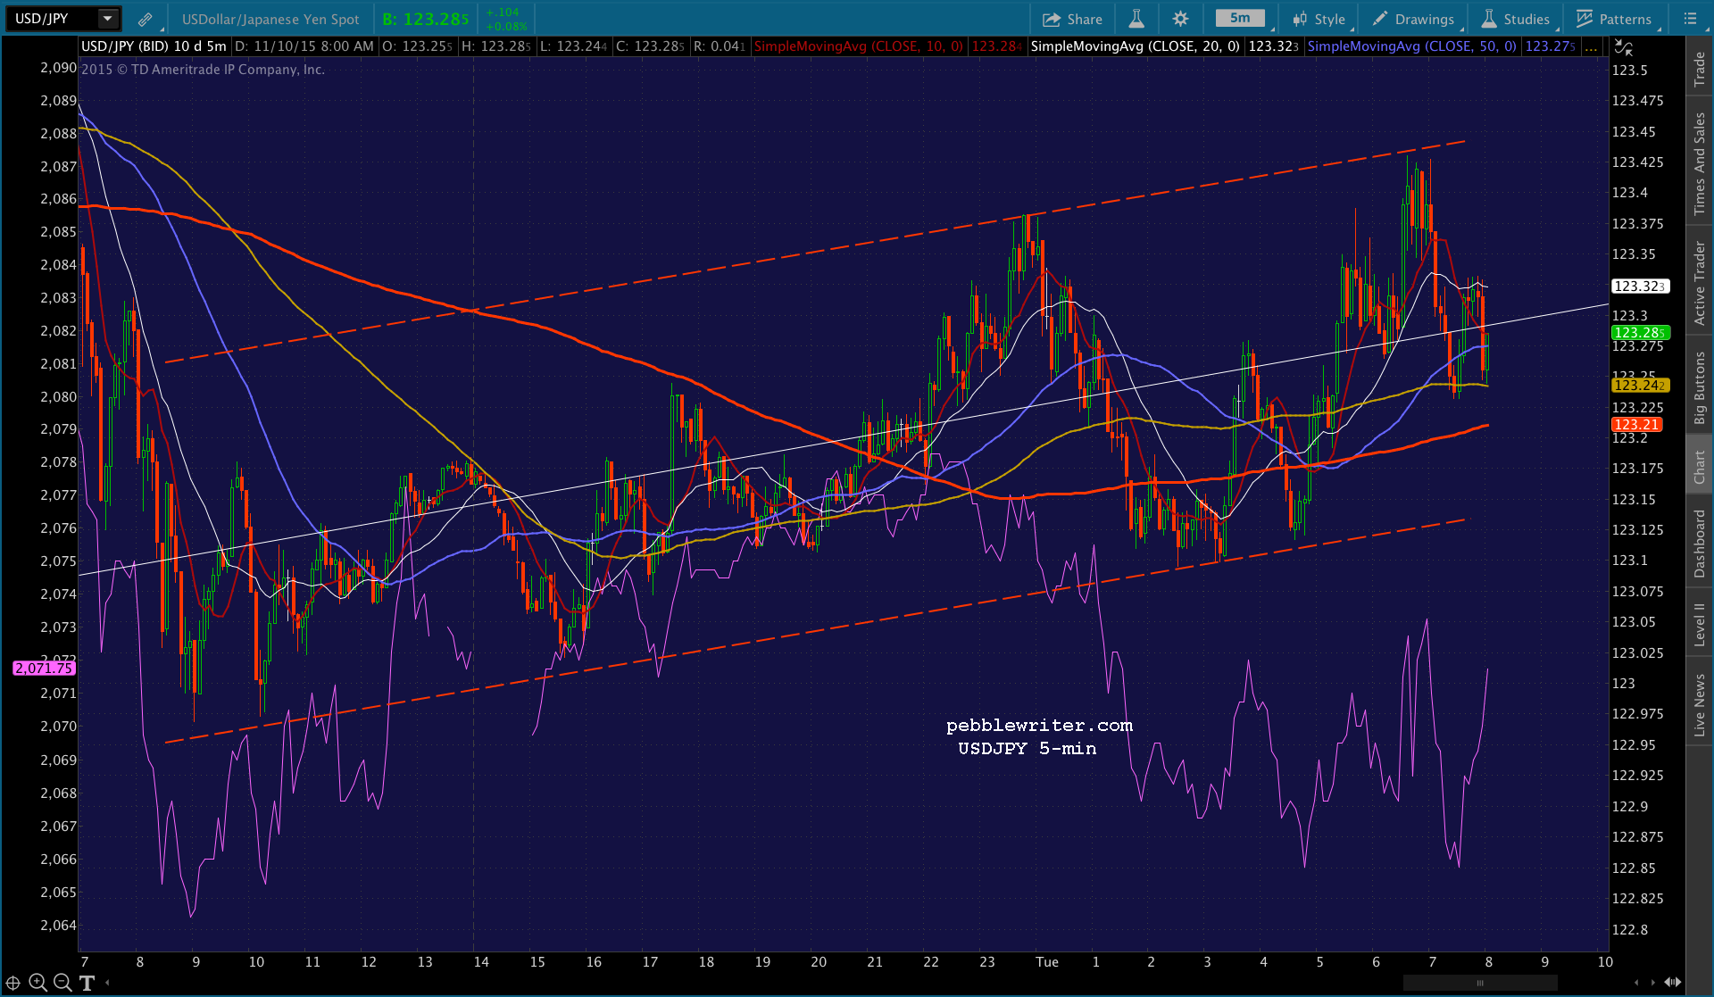1714x997 pixels.
Task: Click the flask icon next to Share
Action: coord(1136,19)
